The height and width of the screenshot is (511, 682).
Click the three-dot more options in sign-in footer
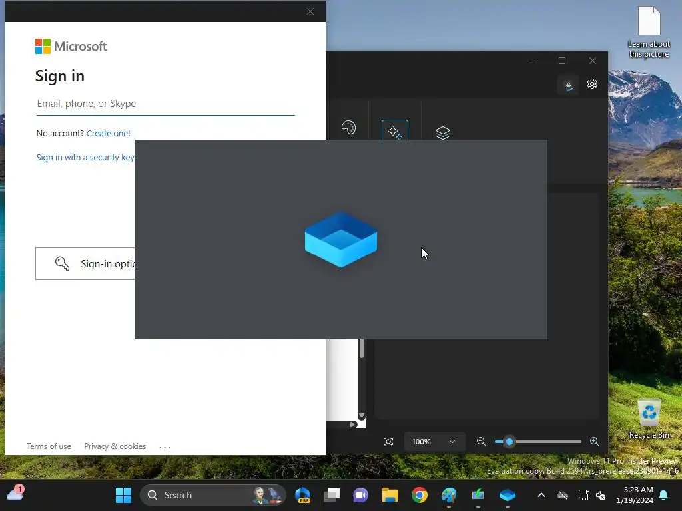165,446
